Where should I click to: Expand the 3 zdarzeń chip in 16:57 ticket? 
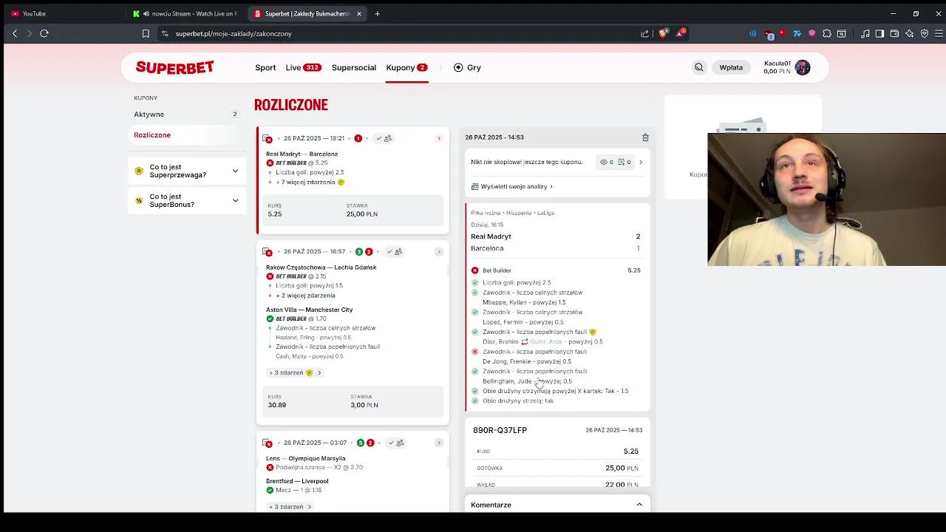[295, 372]
